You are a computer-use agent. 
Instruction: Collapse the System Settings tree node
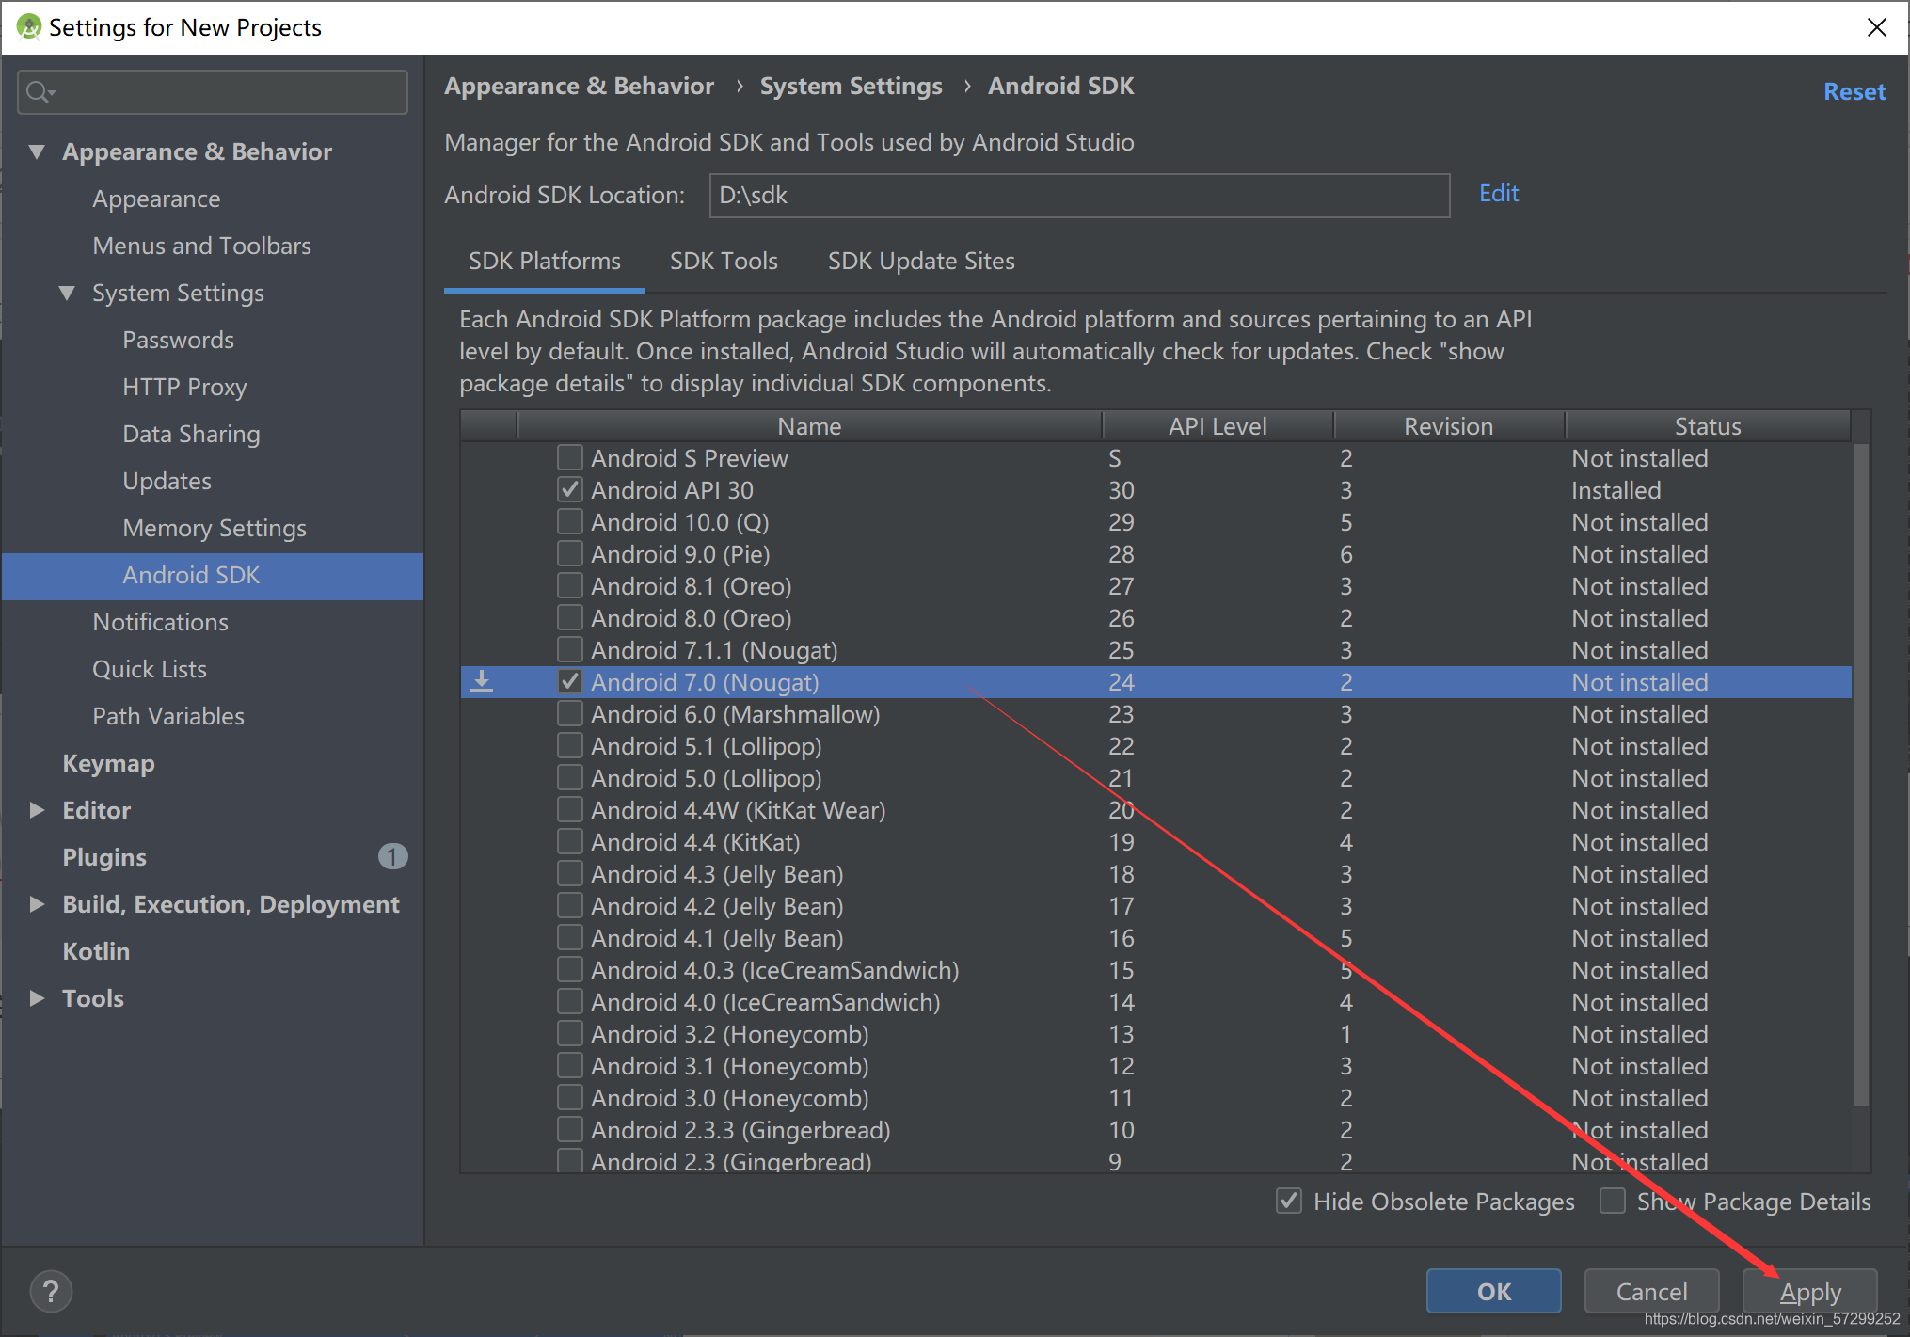pos(67,293)
